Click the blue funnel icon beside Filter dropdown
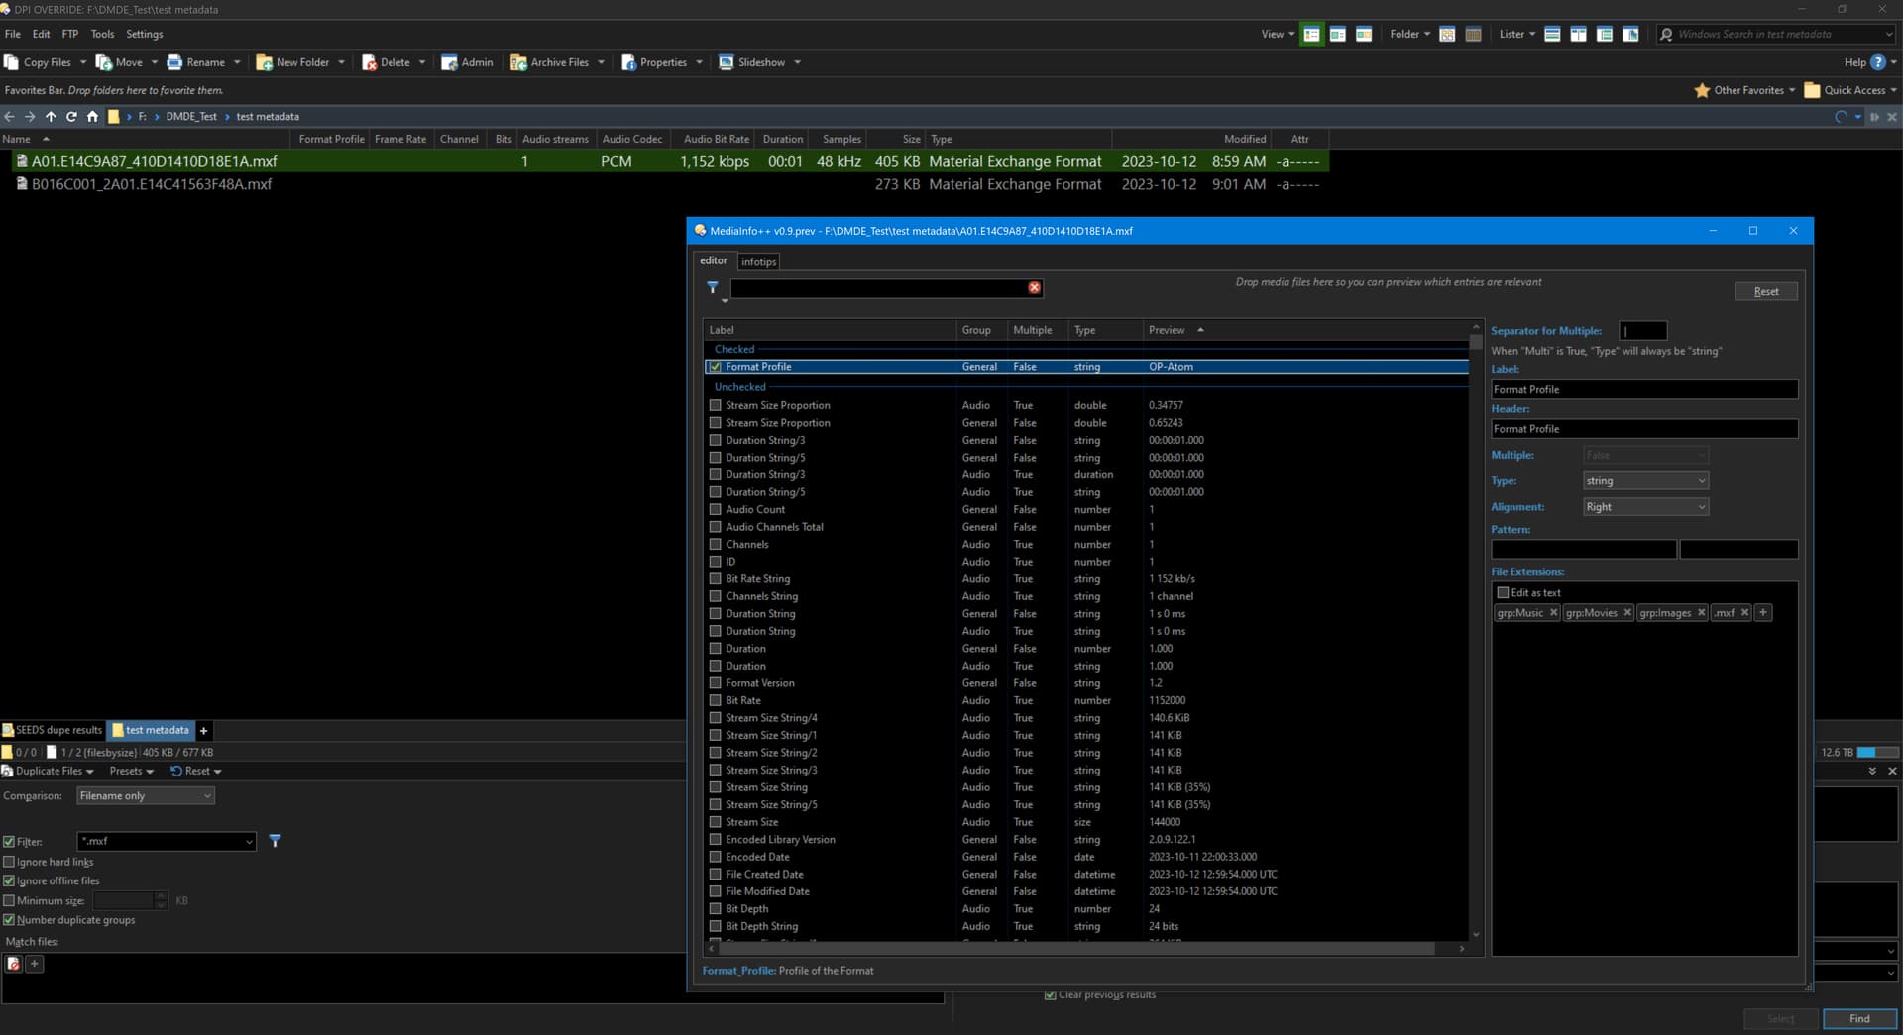This screenshot has height=1035, width=1903. click(x=275, y=841)
